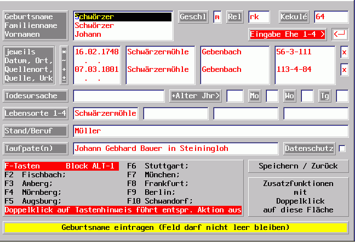Click the Stand/Beruf field containing Müller

210,131
